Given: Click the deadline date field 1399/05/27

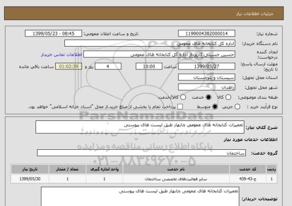Looking at the screenshot, I should (206, 66).
